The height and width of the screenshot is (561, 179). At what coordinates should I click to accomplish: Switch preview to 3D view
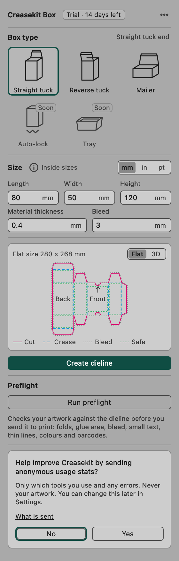click(x=156, y=254)
